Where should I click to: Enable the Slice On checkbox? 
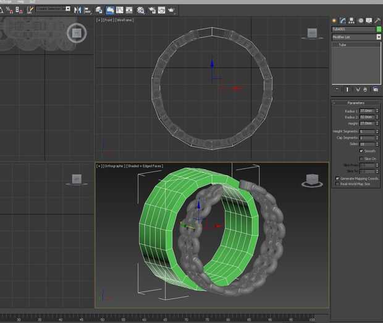[x=361, y=159]
